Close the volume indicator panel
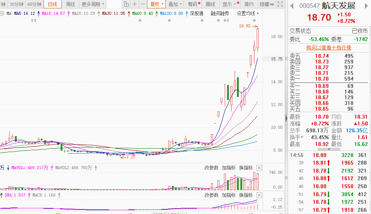Image resolution: width=371 pixels, height=214 pixels. (259, 168)
